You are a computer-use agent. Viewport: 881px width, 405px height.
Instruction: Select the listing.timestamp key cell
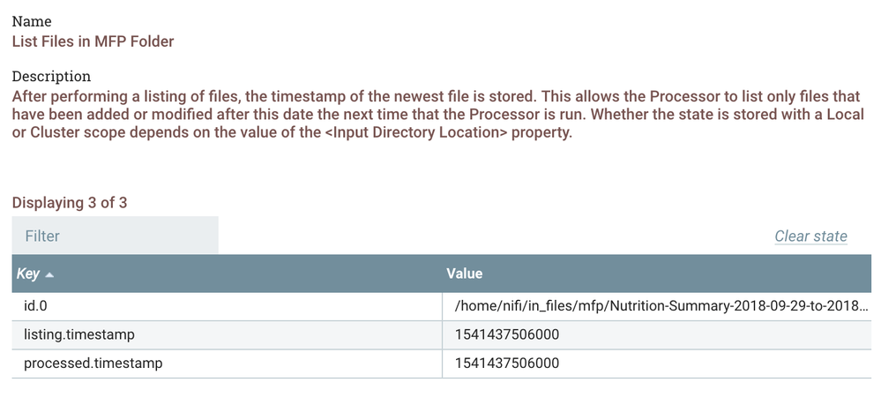(79, 334)
